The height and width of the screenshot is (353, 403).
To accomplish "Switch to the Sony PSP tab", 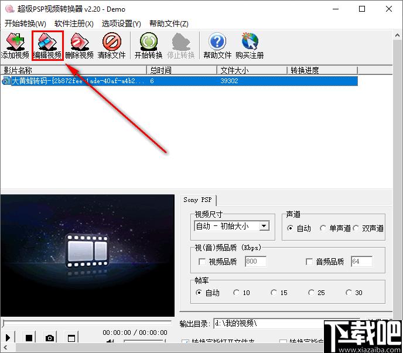I will [197, 200].
